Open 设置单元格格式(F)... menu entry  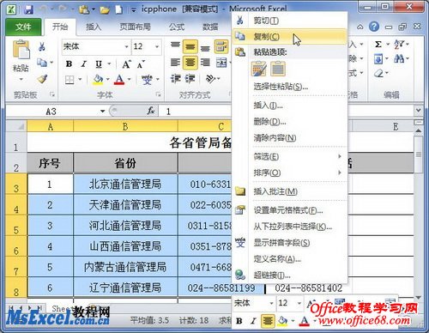click(290, 210)
